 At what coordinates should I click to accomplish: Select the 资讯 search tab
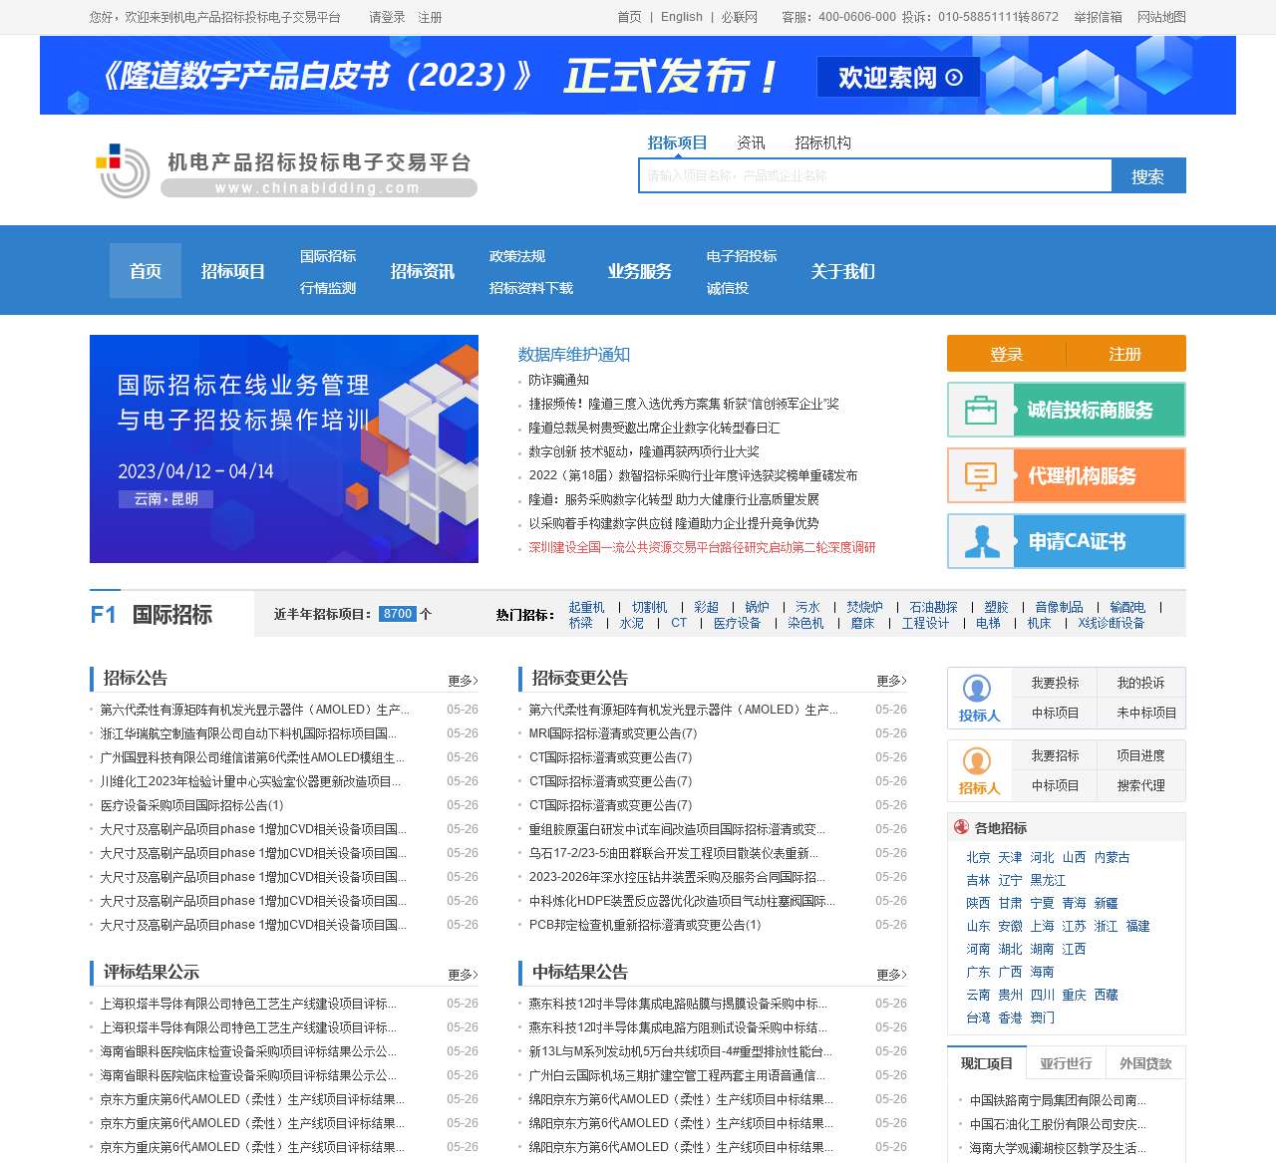pyautogui.click(x=751, y=143)
